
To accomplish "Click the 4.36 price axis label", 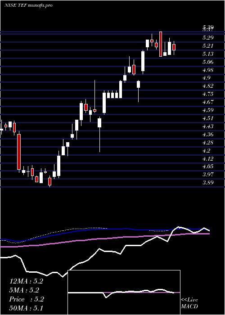I will (208, 135).
